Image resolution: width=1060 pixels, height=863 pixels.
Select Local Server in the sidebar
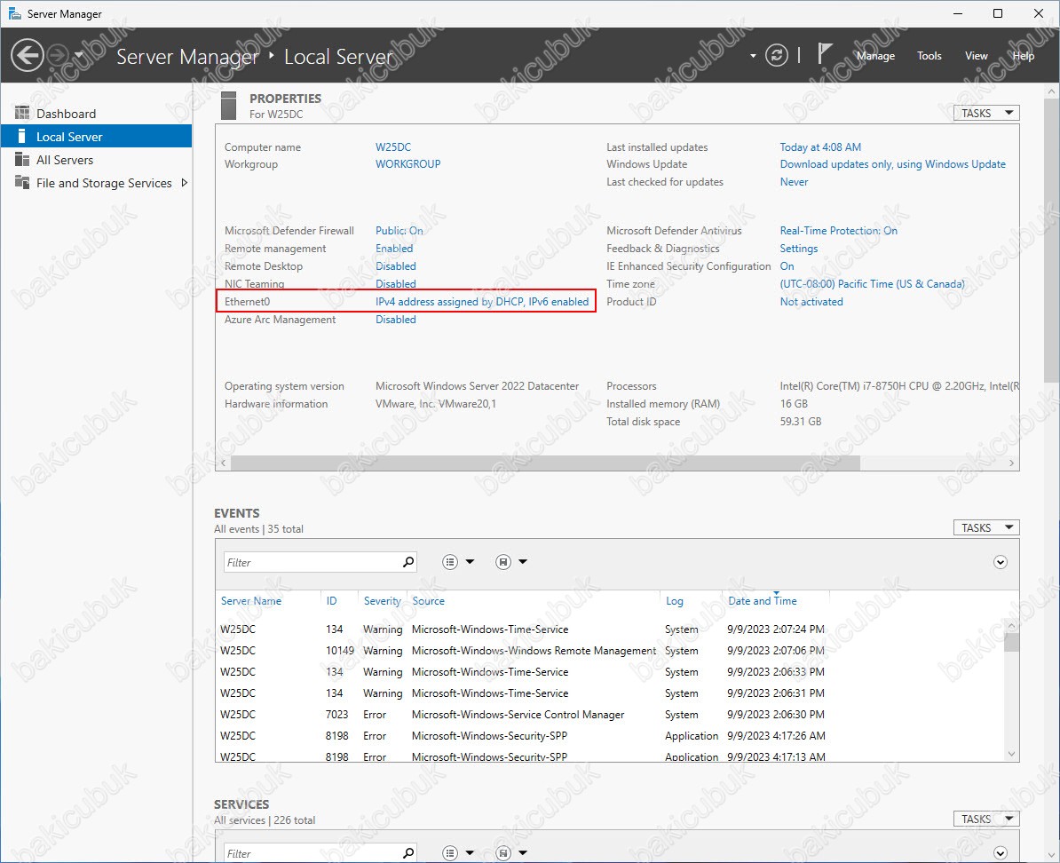click(x=96, y=137)
